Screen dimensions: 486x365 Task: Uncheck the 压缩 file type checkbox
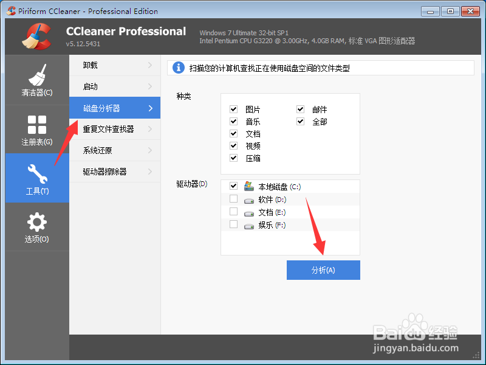234,158
